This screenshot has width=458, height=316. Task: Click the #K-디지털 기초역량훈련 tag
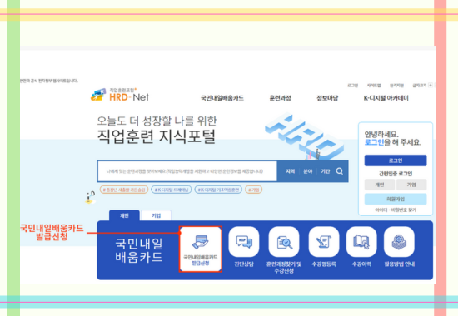pyautogui.click(x=218, y=190)
